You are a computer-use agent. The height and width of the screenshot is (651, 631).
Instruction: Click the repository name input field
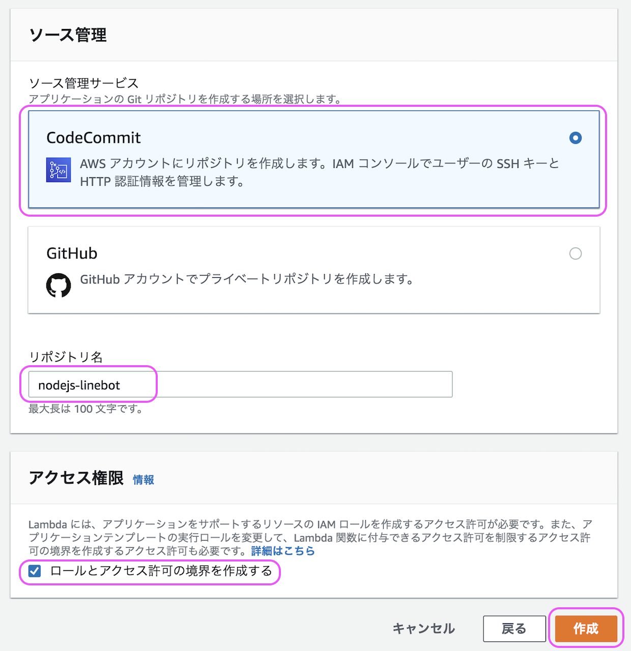240,384
